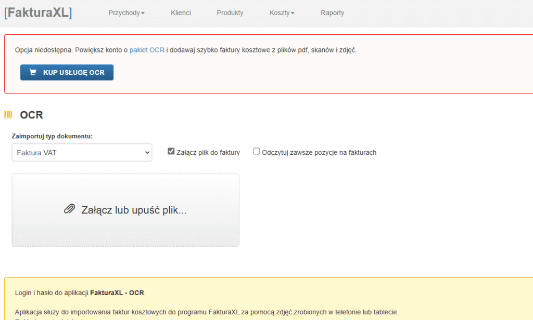Enable the Załącz plik do faktury checkbox
Image resolution: width=533 pixels, height=320 pixels.
tap(171, 152)
